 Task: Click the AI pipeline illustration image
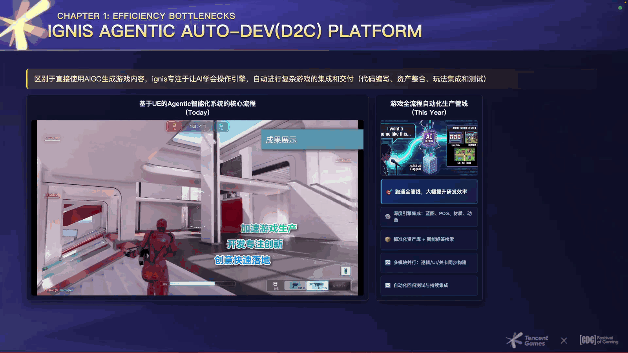[429, 148]
